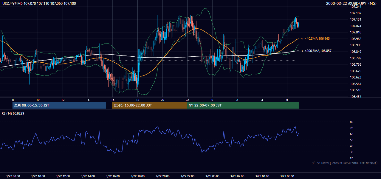The image size is (381, 179).
Task: Select the ロンドン 16:00-22:00 JST session bar
Action: (x=149, y=105)
